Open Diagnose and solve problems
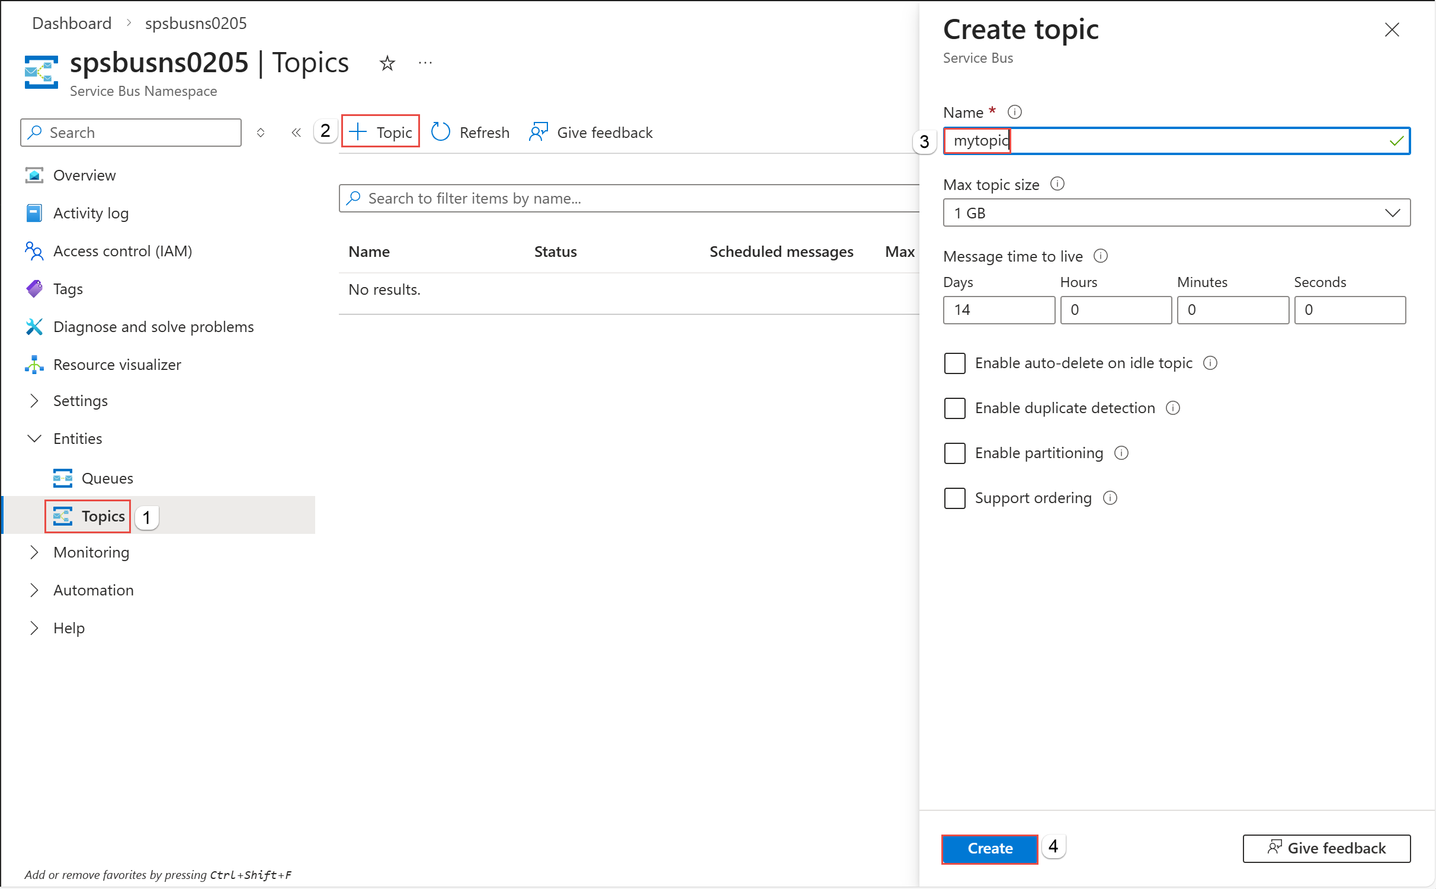 pyautogui.click(x=153, y=326)
